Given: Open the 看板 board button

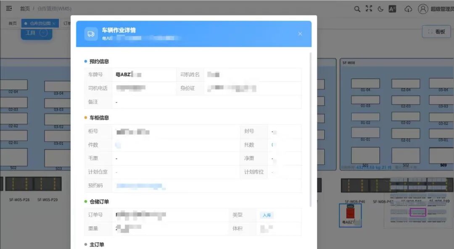Looking at the screenshot, I should (436, 31).
